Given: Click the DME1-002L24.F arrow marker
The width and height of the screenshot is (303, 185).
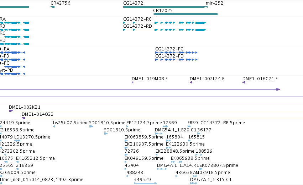Looking at the screenshot, I should (191, 82).
